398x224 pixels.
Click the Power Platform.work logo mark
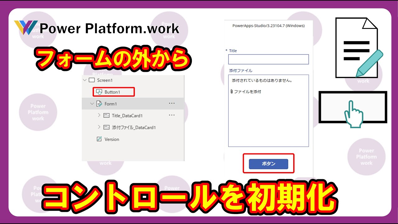pyautogui.click(x=26, y=27)
